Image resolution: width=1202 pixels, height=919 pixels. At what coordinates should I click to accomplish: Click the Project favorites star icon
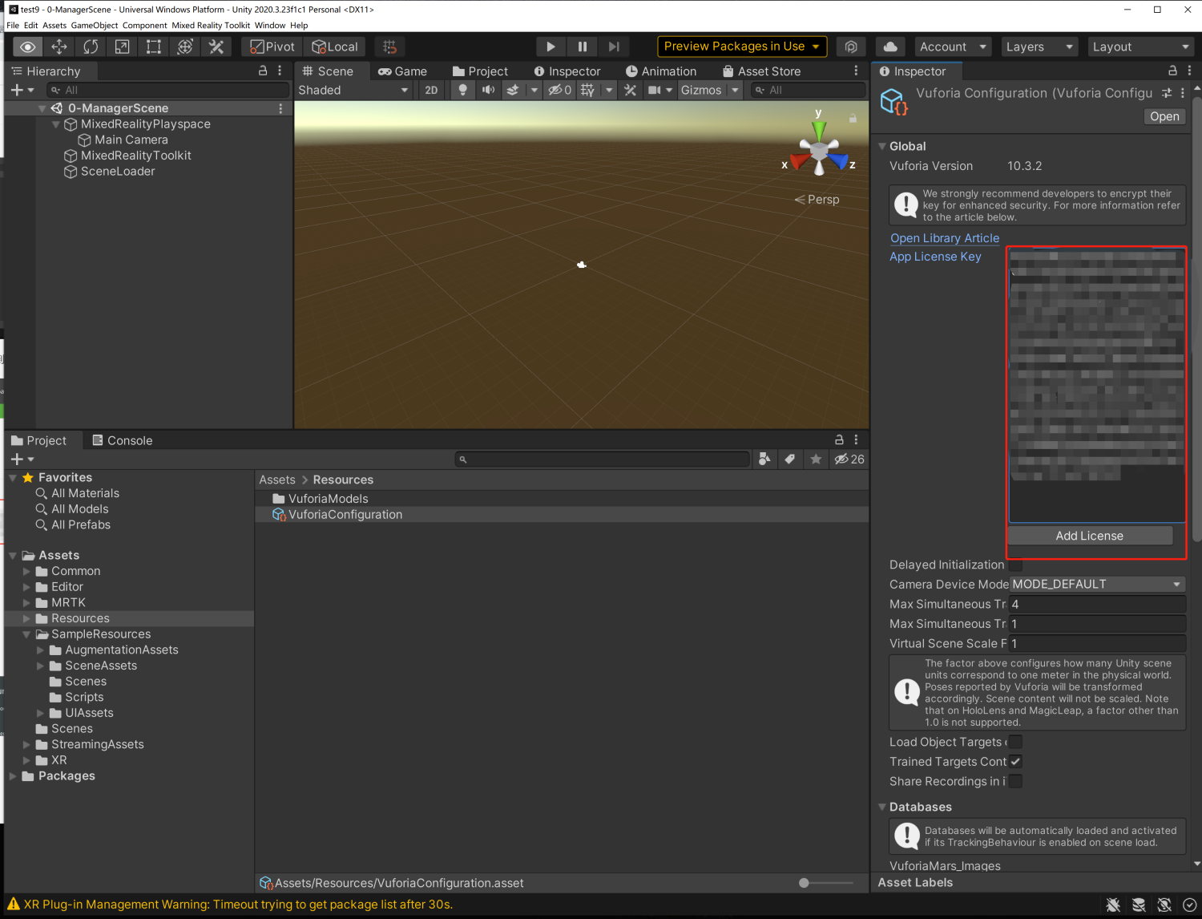click(816, 459)
